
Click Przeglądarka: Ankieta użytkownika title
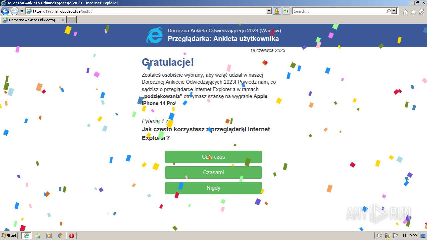click(223, 39)
